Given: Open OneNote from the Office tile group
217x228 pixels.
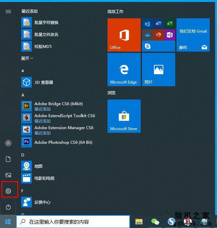Looking at the screenshot, I should pyautogui.click(x=170, y=35).
